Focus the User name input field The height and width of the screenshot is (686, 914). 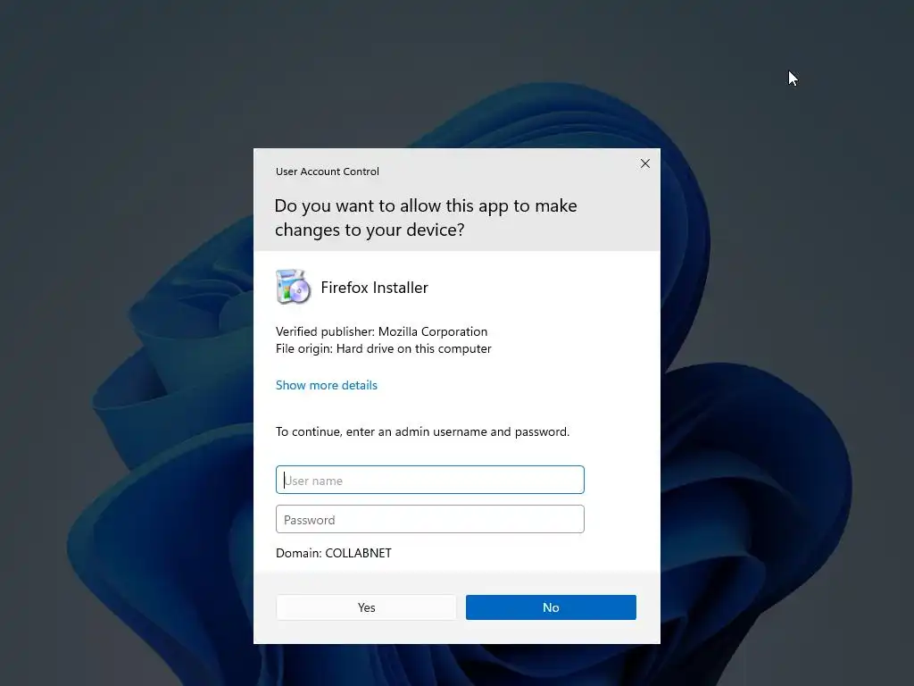click(x=430, y=480)
